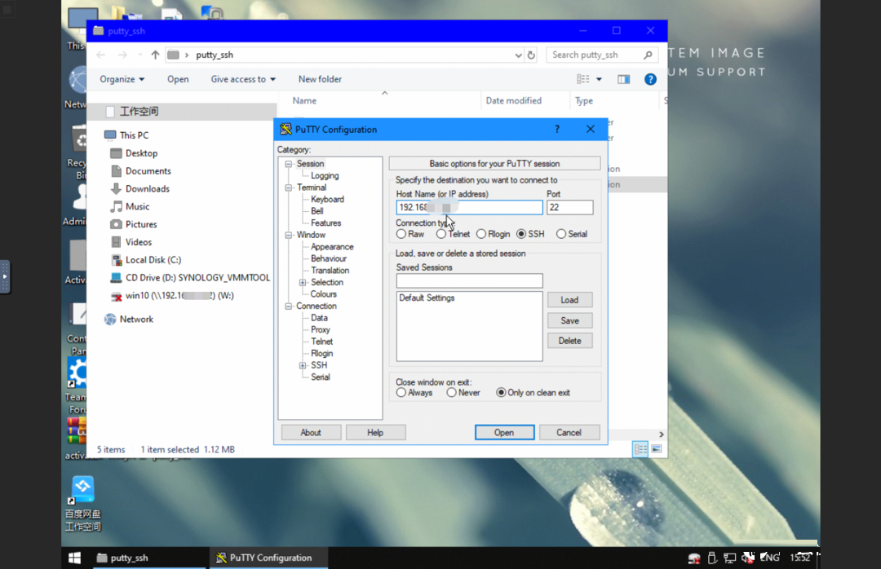Click the PuTTY help question mark icon
The image size is (881, 569).
click(557, 129)
